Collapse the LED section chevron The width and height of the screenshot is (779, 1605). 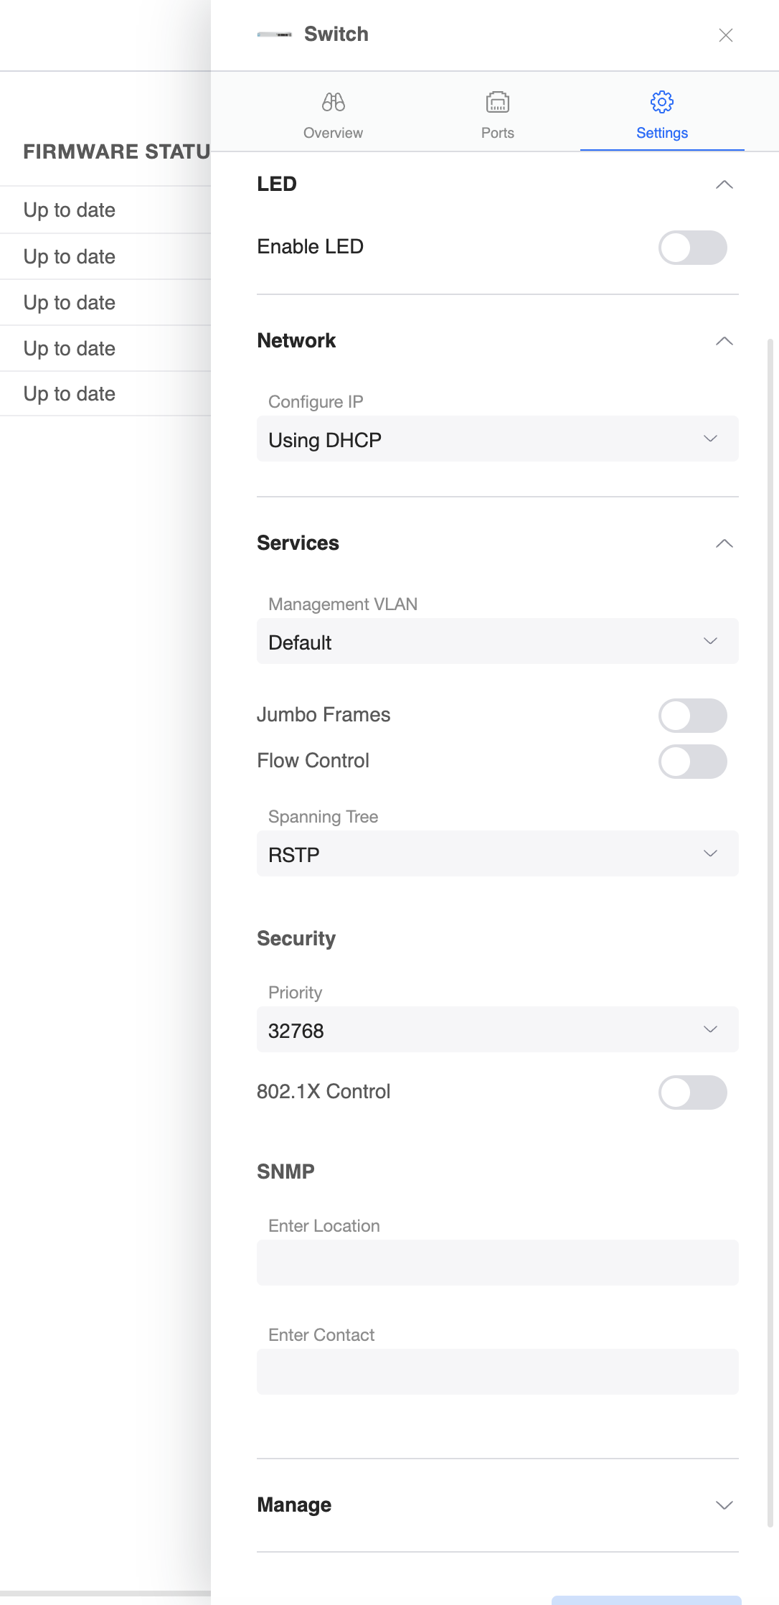tap(724, 184)
